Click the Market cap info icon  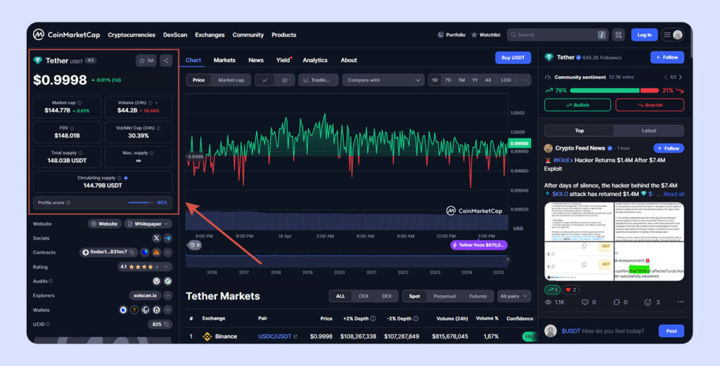79,103
